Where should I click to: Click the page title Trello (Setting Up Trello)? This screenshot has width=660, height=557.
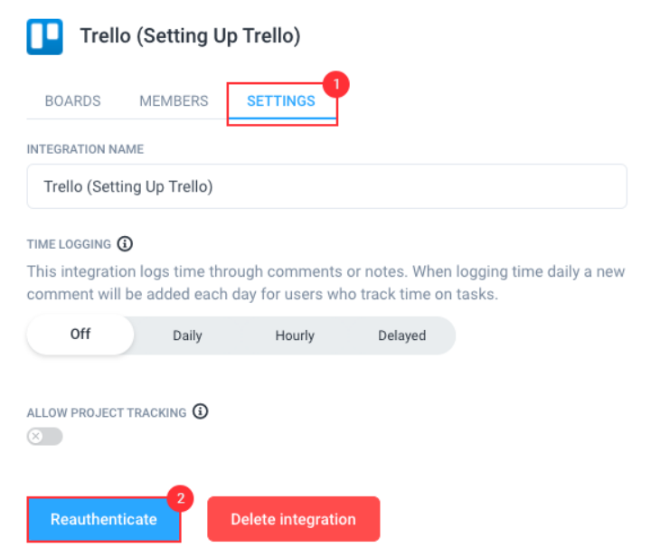pyautogui.click(x=190, y=36)
